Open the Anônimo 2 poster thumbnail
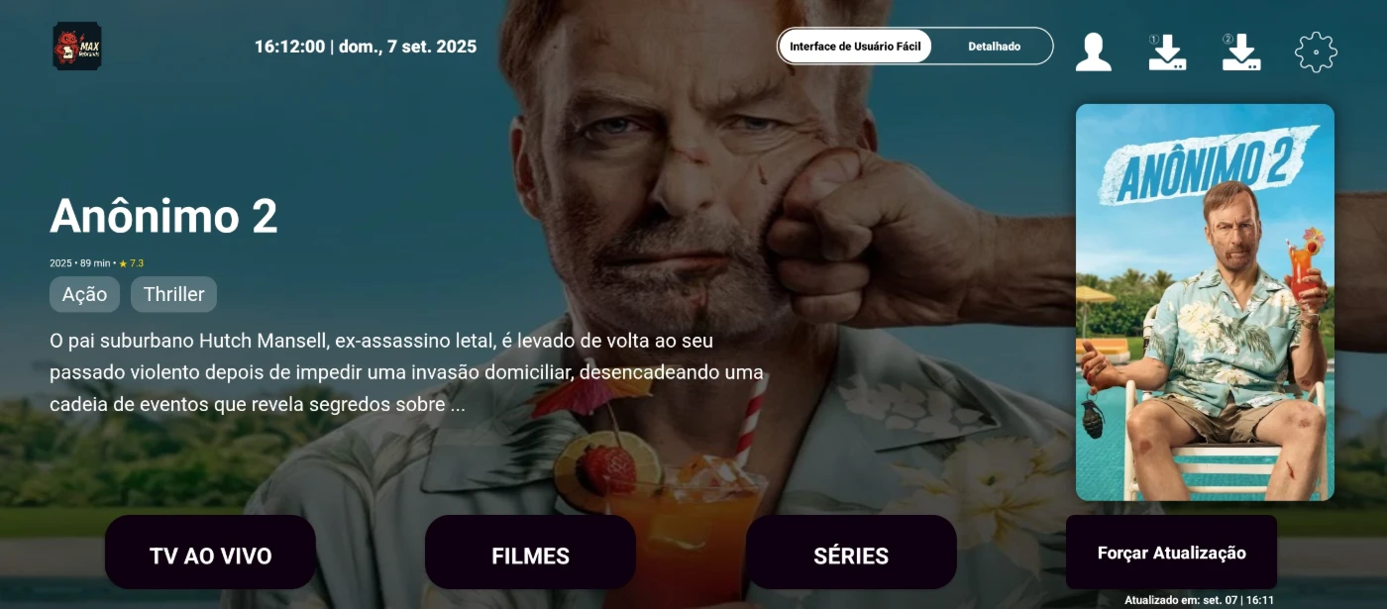This screenshot has height=609, width=1387. pyautogui.click(x=1205, y=302)
